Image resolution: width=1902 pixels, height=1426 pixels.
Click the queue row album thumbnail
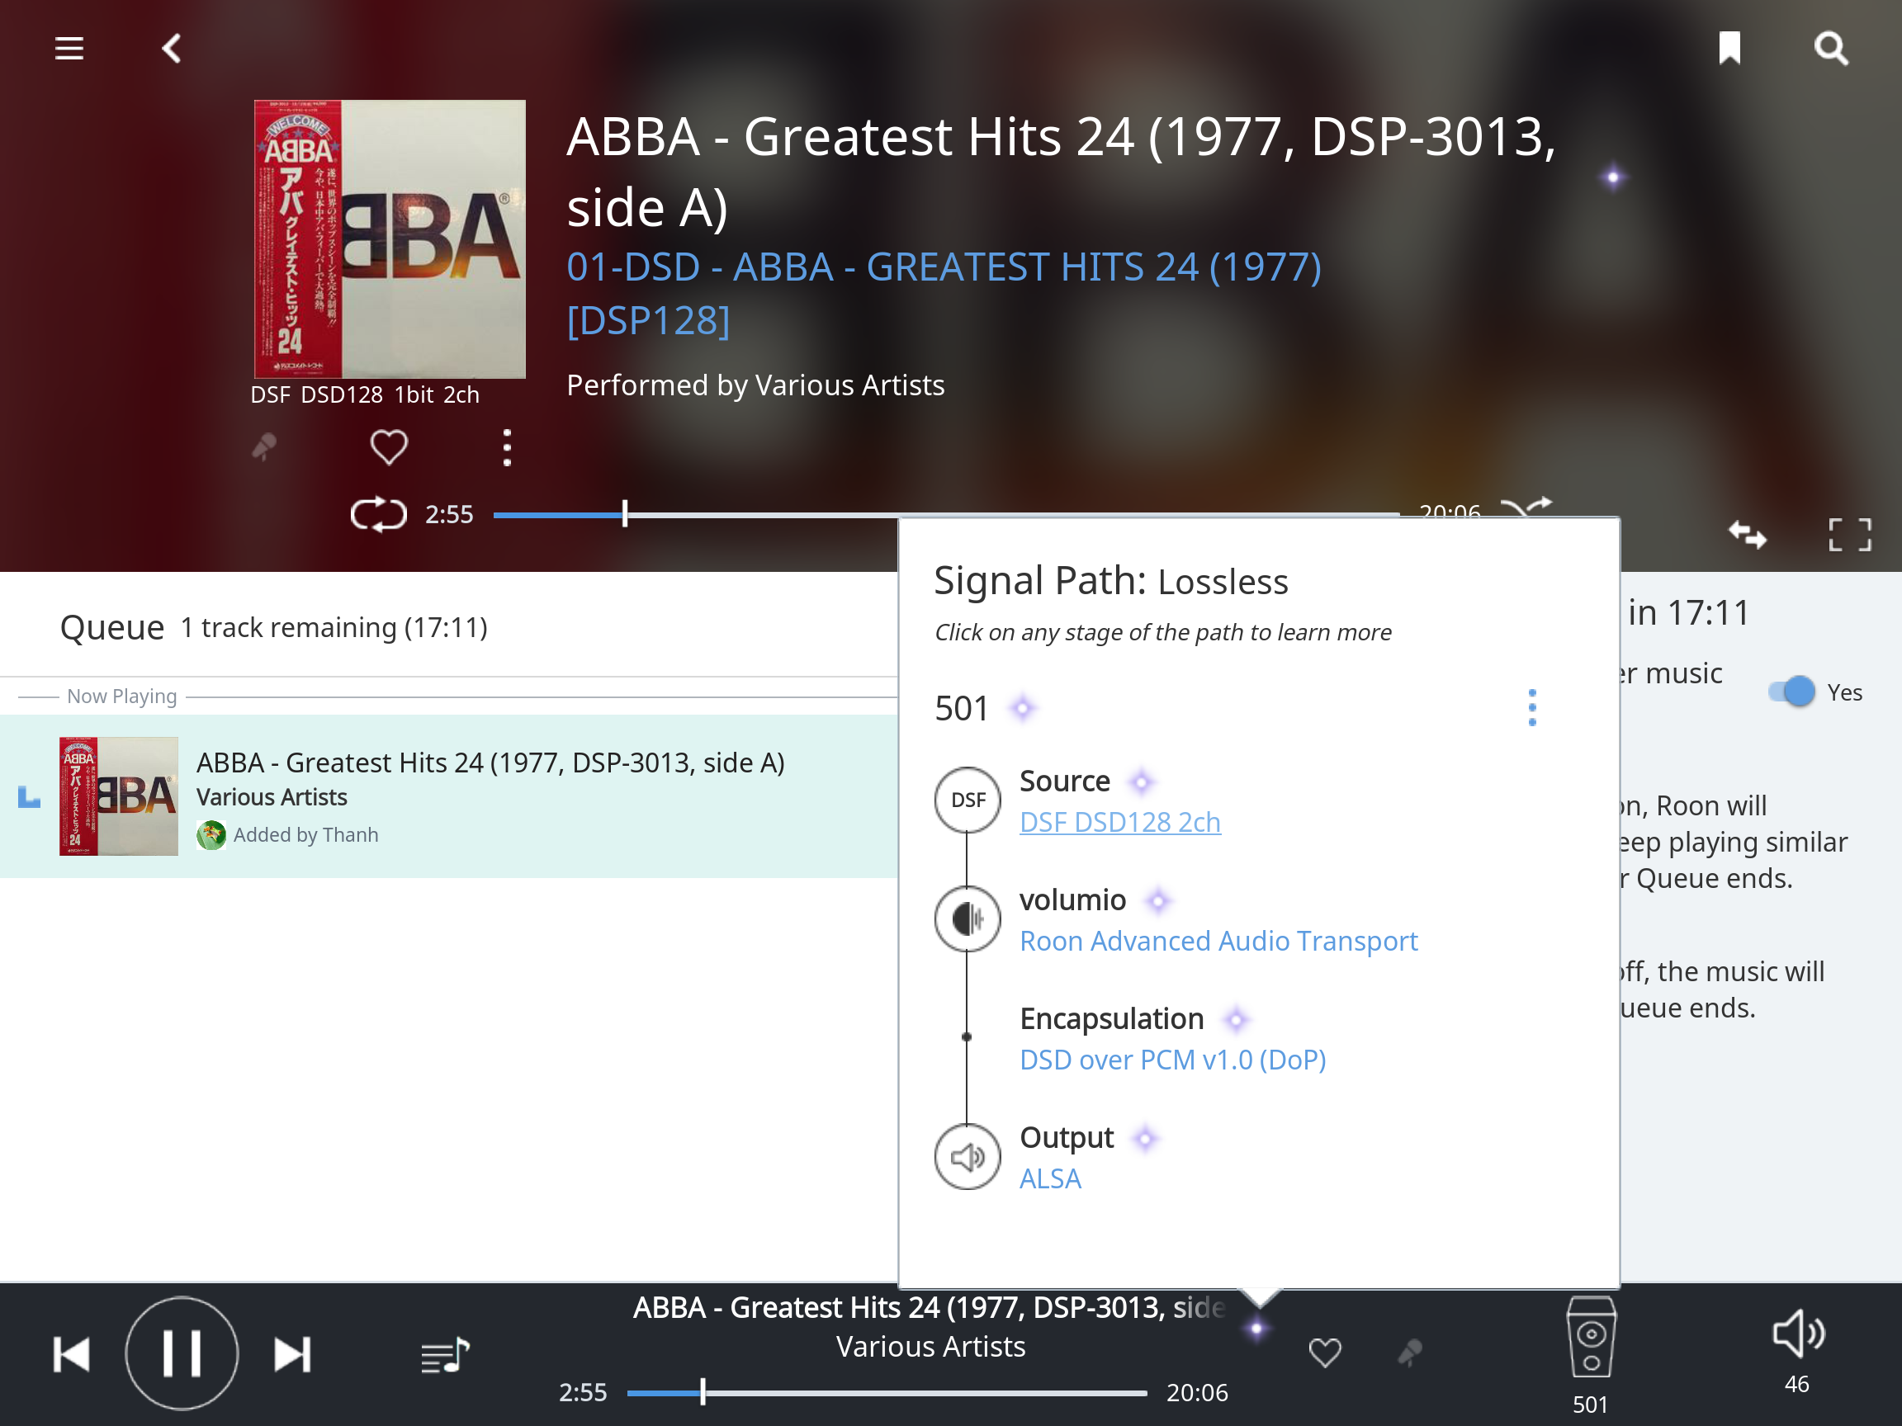[x=119, y=796]
